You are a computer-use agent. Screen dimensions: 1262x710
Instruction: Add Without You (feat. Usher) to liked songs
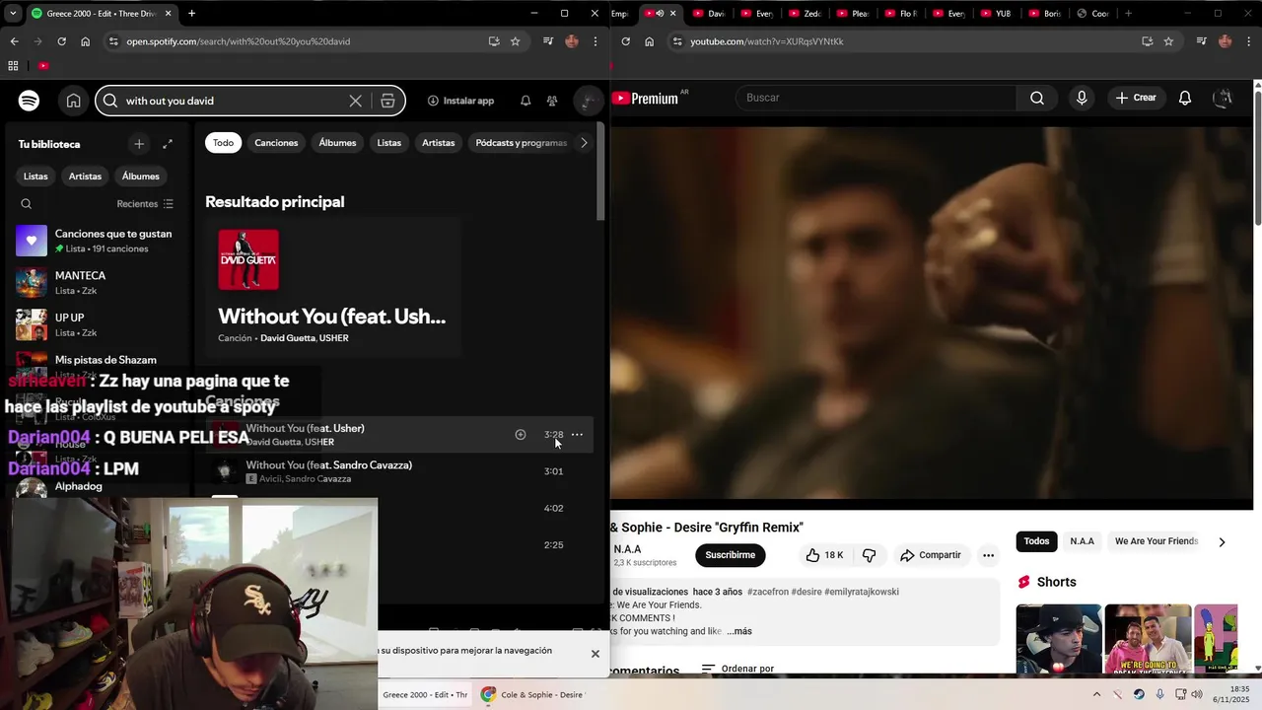[x=521, y=435]
